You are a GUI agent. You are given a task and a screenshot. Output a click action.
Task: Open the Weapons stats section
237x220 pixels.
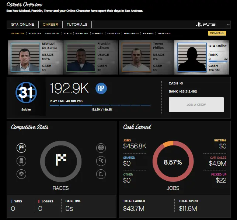tap(82, 33)
